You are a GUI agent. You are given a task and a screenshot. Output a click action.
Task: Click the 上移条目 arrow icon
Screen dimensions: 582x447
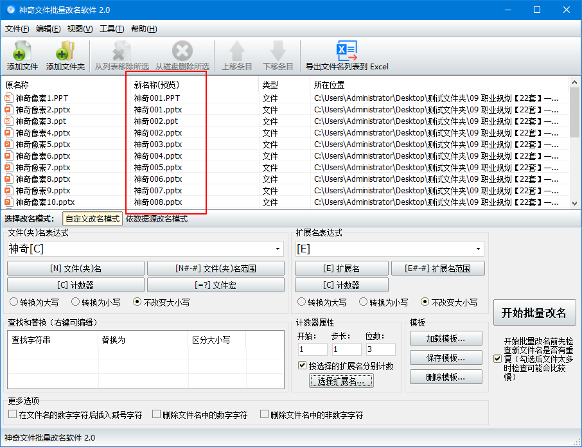(237, 51)
